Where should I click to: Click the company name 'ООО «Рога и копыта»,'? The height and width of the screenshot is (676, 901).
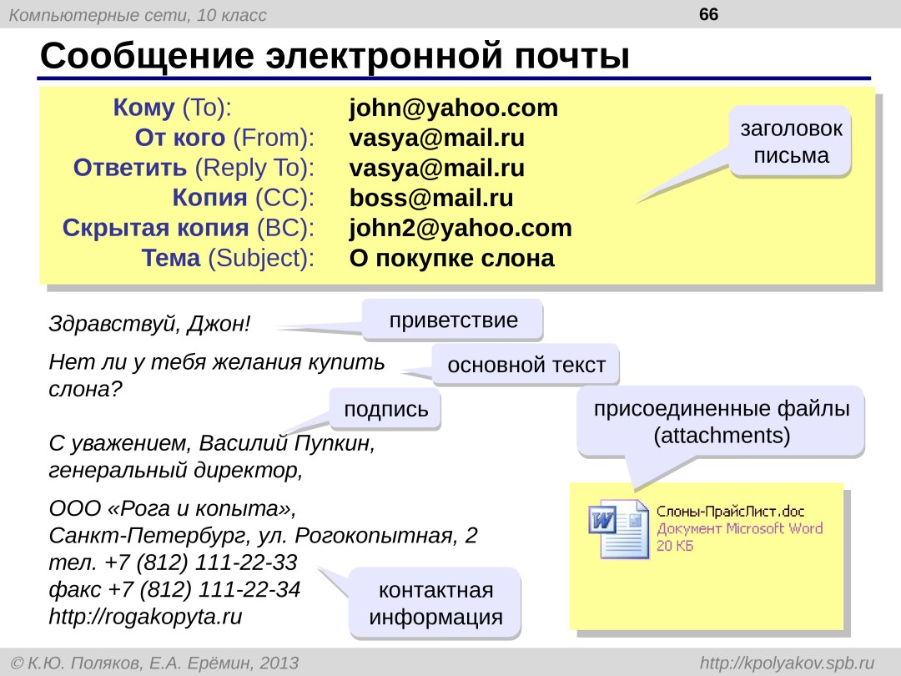click(173, 509)
